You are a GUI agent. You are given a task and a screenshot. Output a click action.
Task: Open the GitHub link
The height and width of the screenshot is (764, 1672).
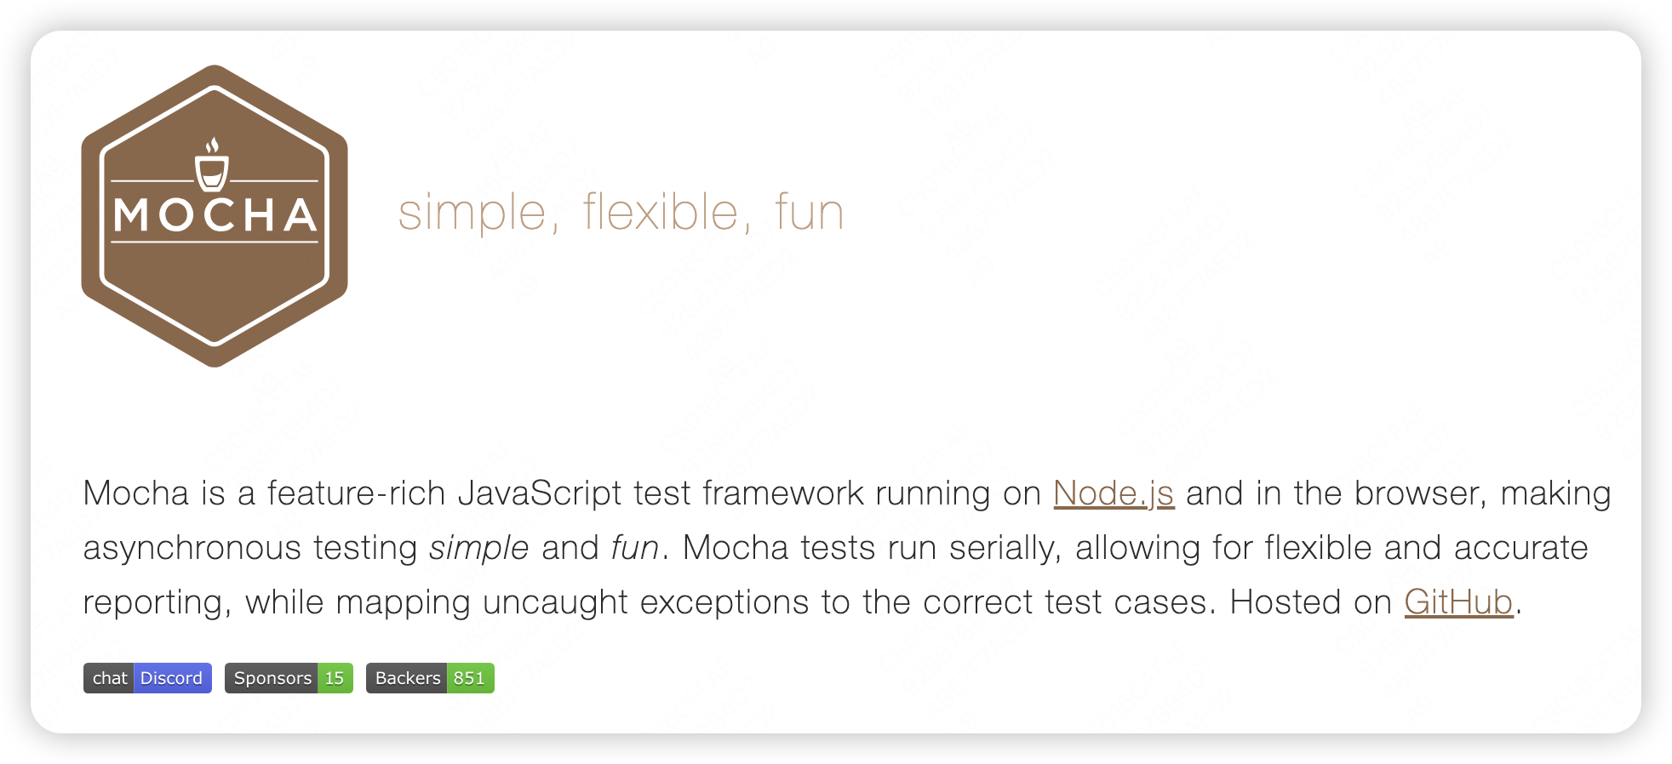click(x=1458, y=602)
